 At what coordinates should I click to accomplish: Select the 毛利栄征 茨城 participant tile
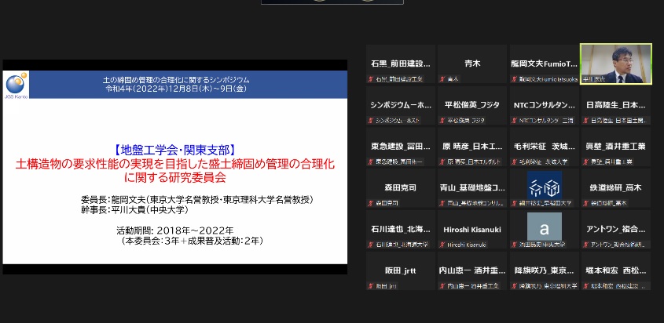coord(544,147)
